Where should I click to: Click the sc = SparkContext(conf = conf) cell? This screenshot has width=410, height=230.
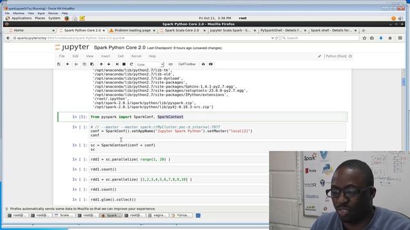(x=218, y=147)
